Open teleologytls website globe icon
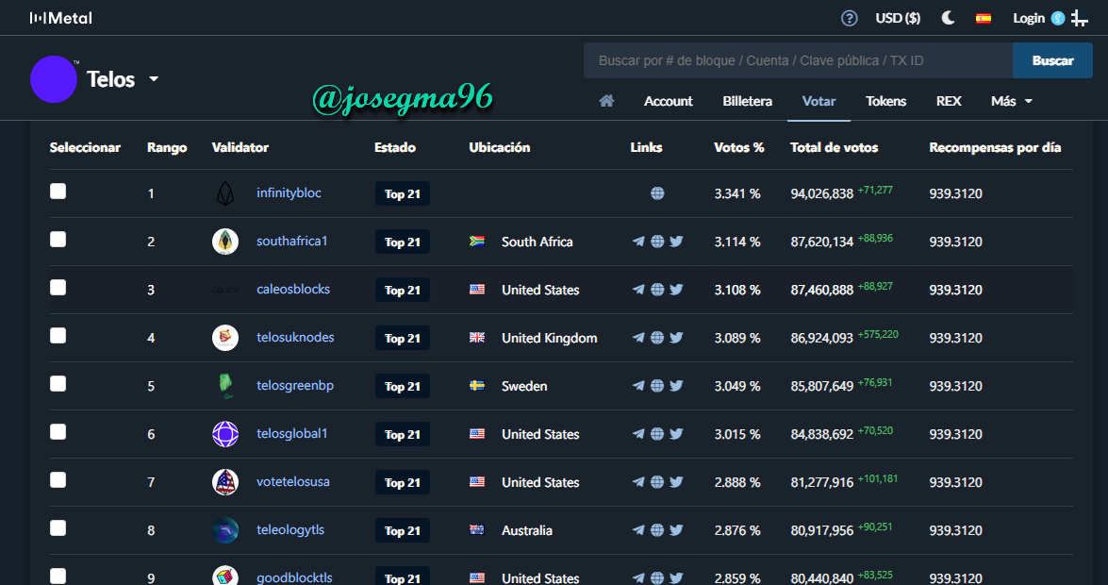This screenshot has height=585, width=1108. (657, 530)
